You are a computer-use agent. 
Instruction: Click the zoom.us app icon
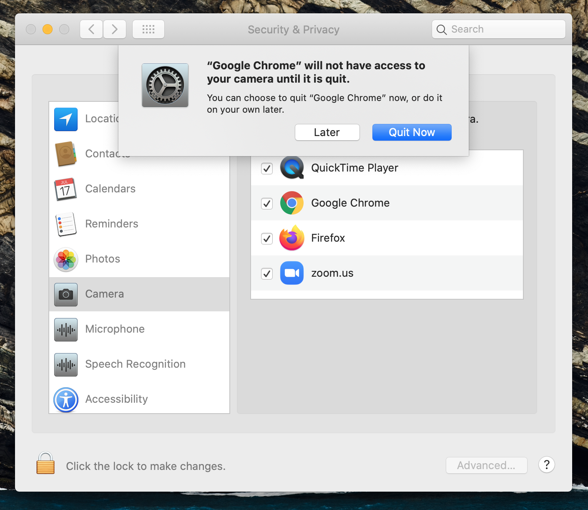(x=292, y=273)
